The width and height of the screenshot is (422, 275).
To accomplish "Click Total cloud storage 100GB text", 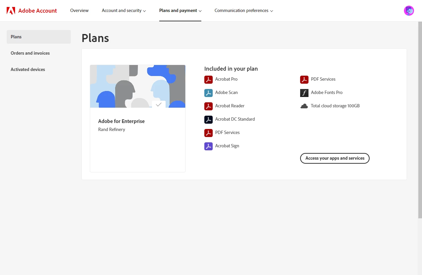I will [x=335, y=106].
